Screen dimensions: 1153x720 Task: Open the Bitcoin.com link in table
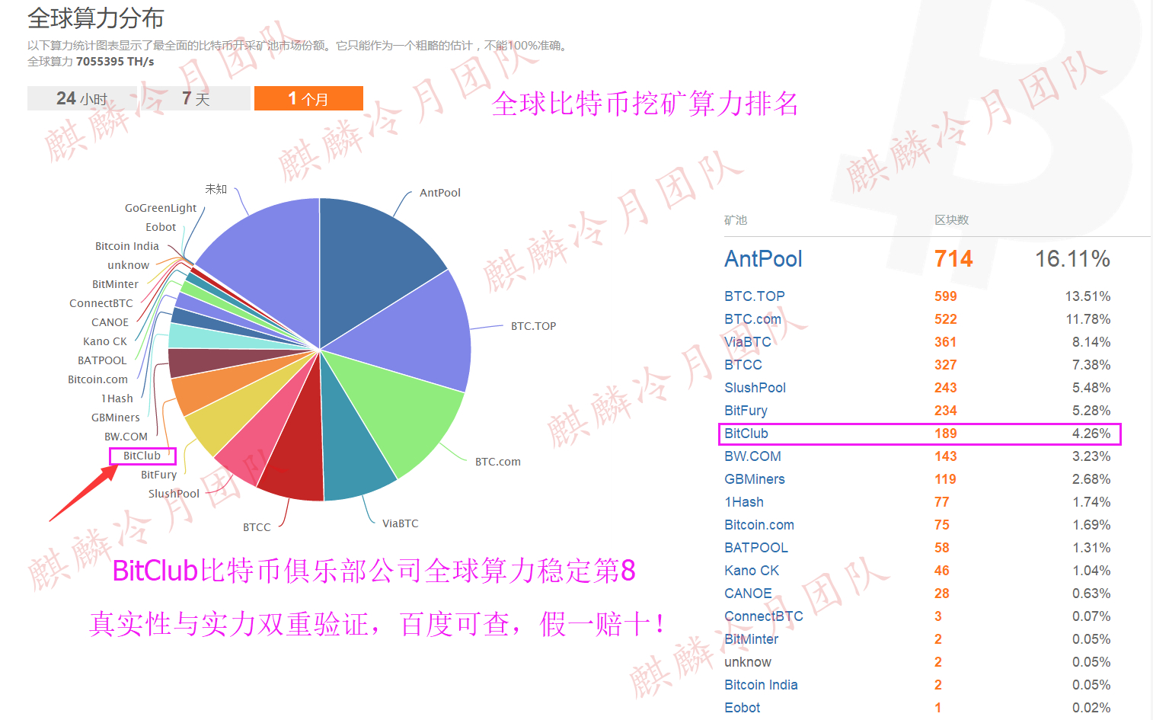point(759,525)
